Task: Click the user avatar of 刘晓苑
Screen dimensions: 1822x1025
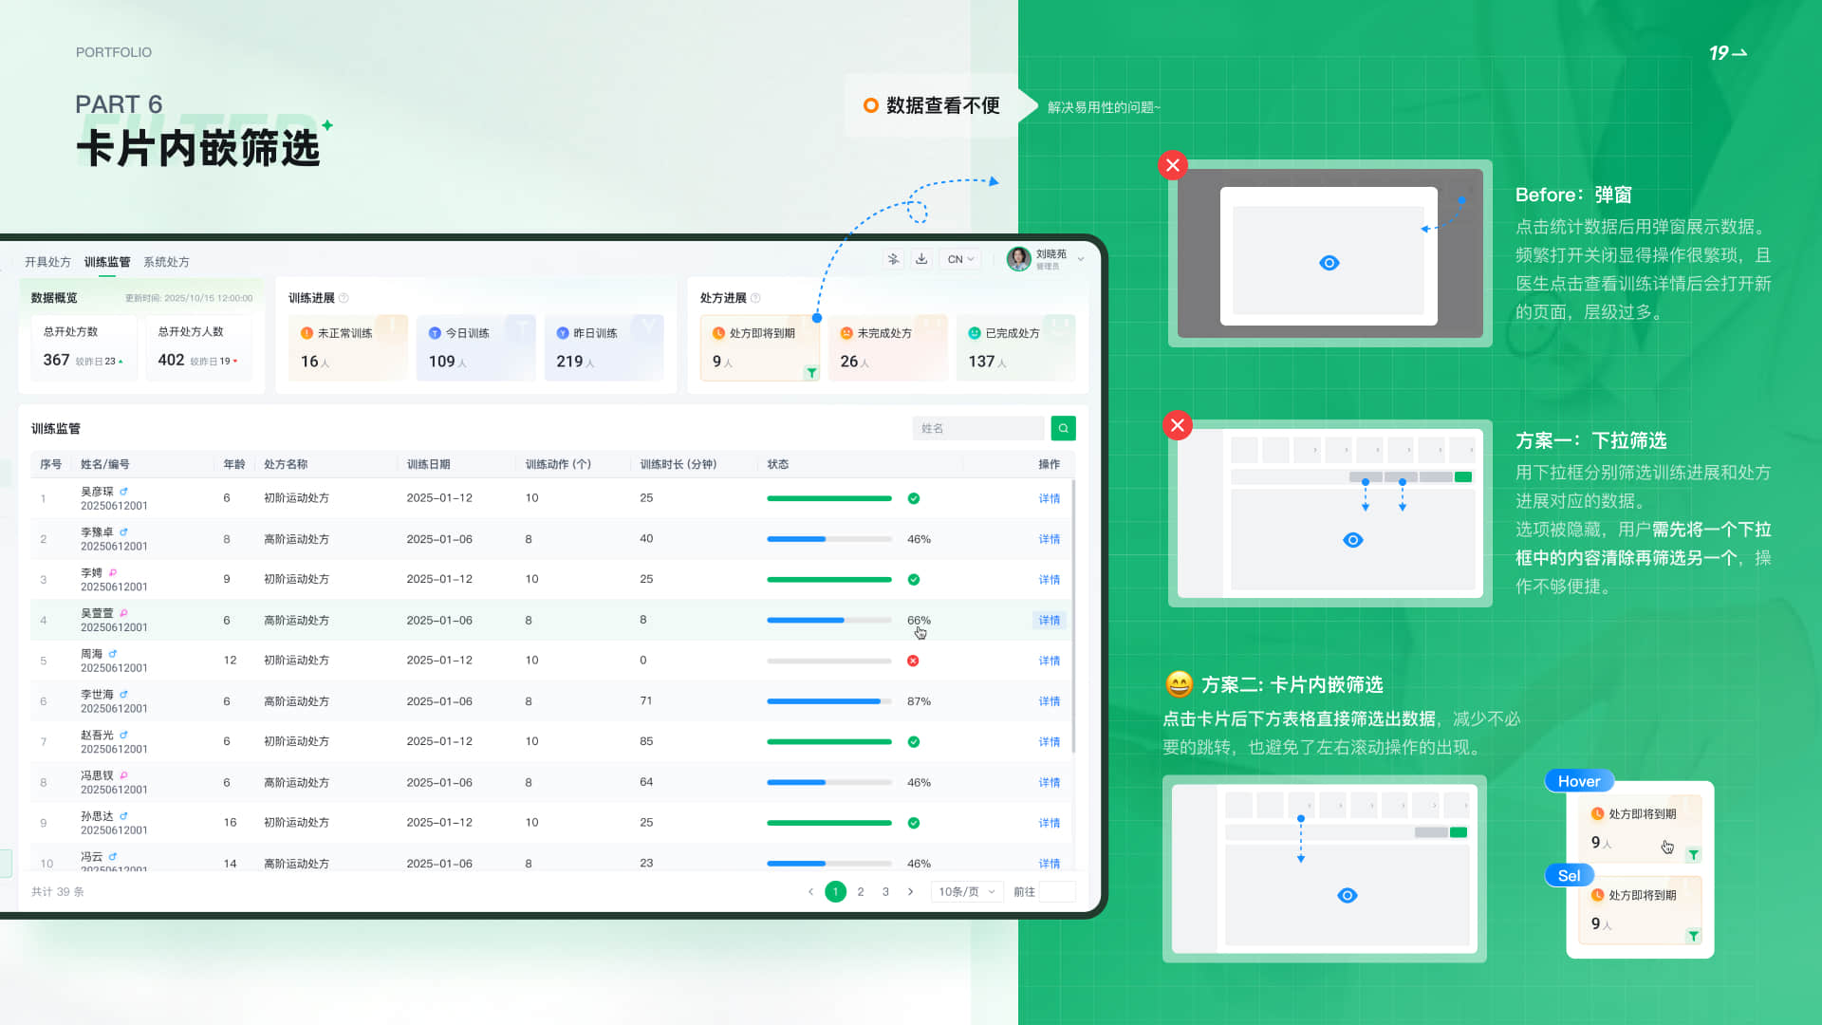Action: (1018, 259)
